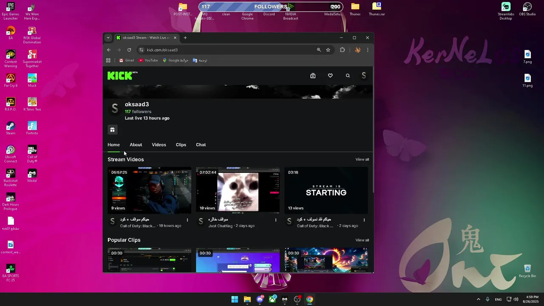544x306 pixels.
Task: Select the OBS Studio desktop icon
Action: click(527, 9)
